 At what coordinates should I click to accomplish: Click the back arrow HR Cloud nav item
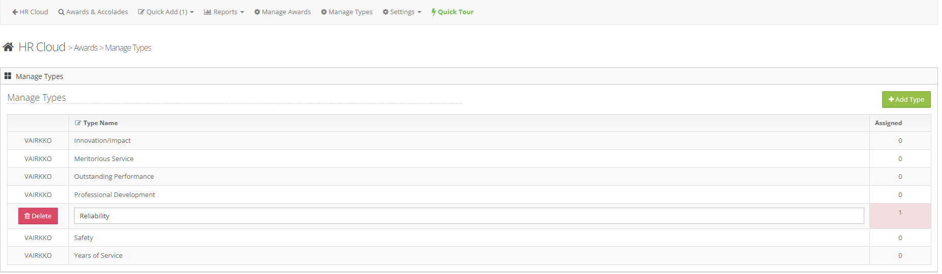click(30, 12)
